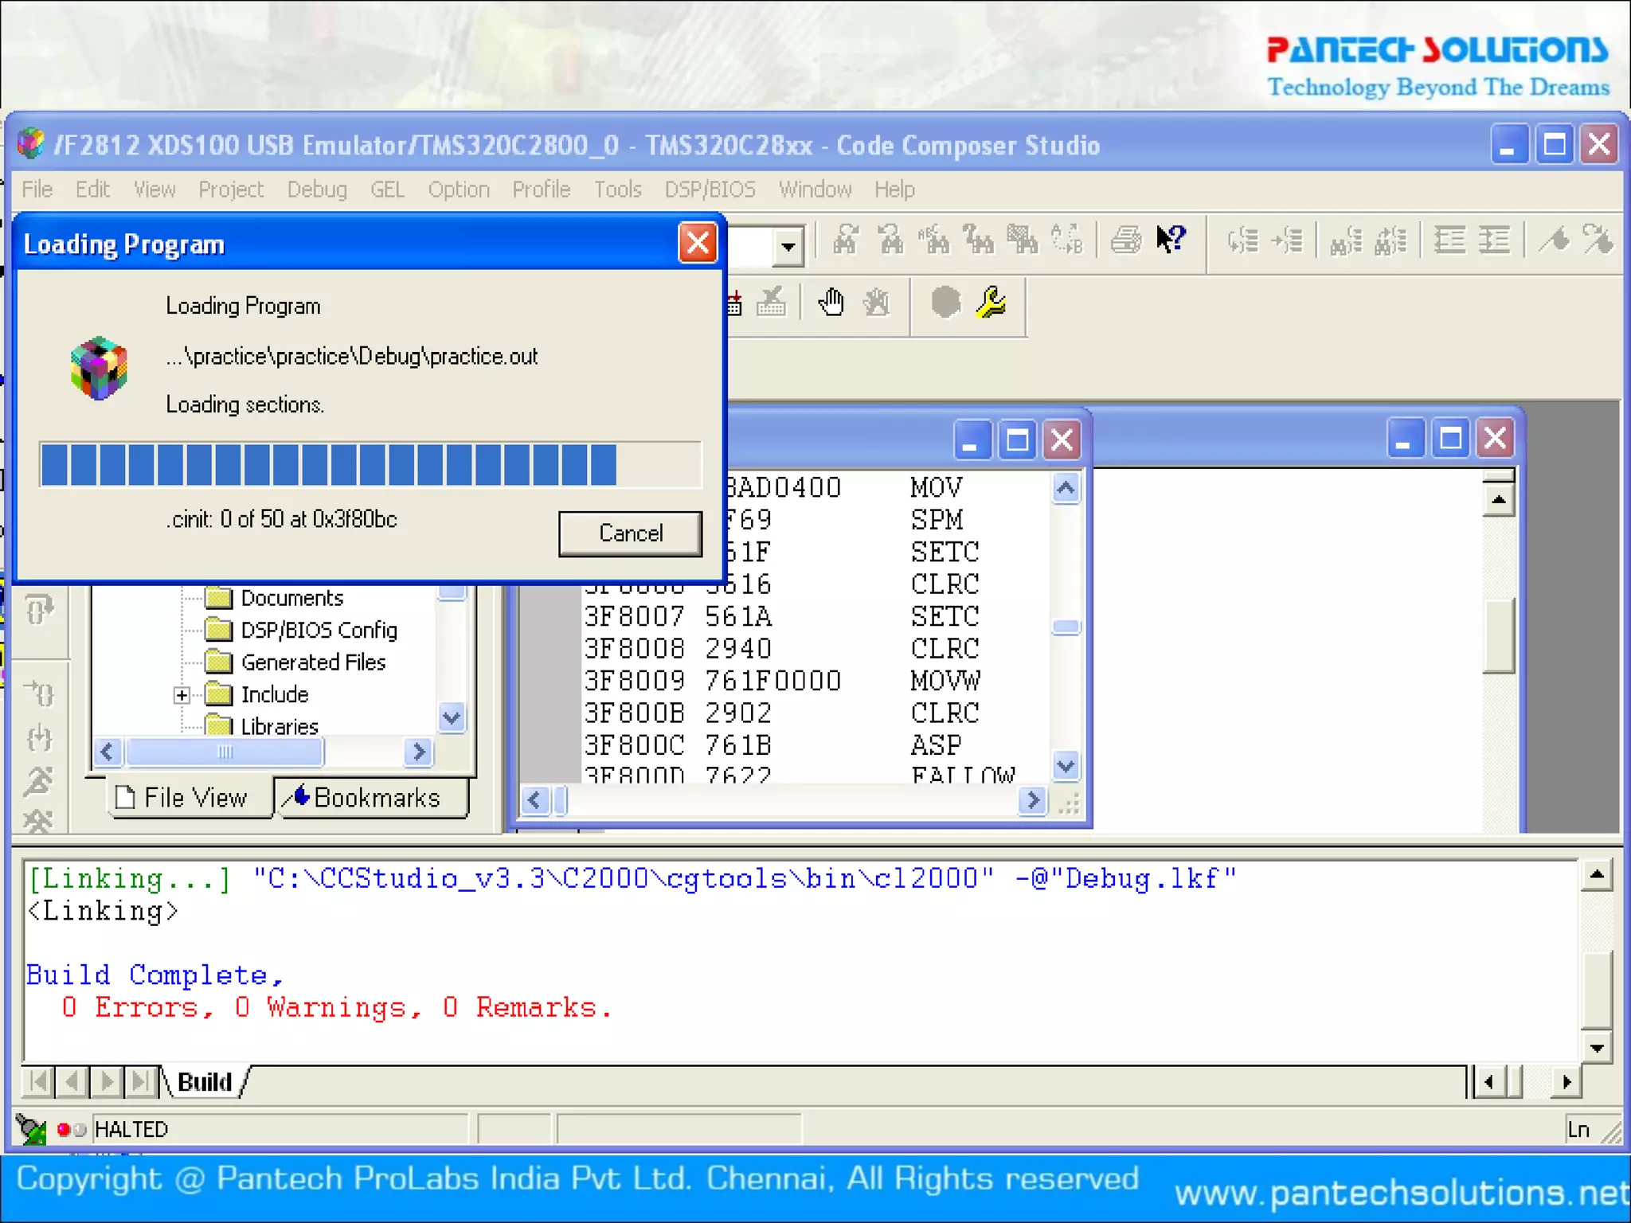Click the printer icon in toolbar
The width and height of the screenshot is (1631, 1223).
tap(1125, 239)
